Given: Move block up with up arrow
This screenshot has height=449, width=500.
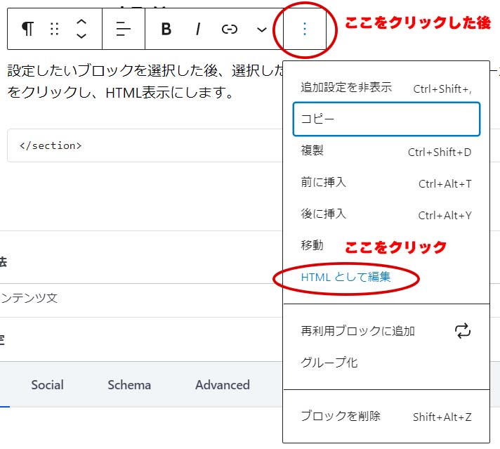Looking at the screenshot, I should point(81,22).
